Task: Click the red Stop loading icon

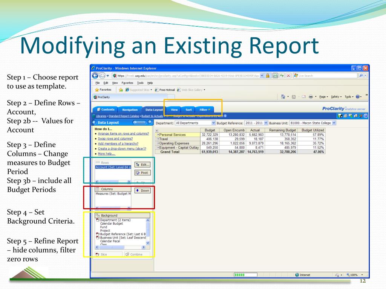Action: point(288,76)
